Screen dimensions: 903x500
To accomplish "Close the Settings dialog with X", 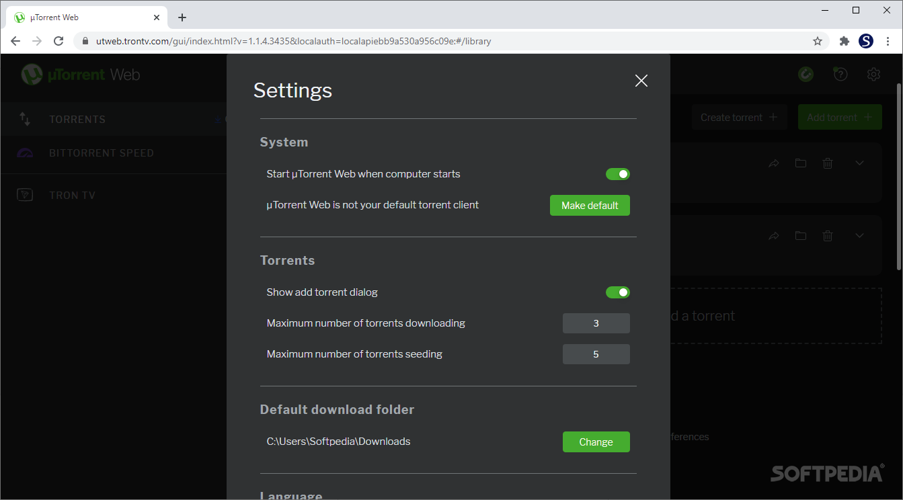I will coord(641,81).
